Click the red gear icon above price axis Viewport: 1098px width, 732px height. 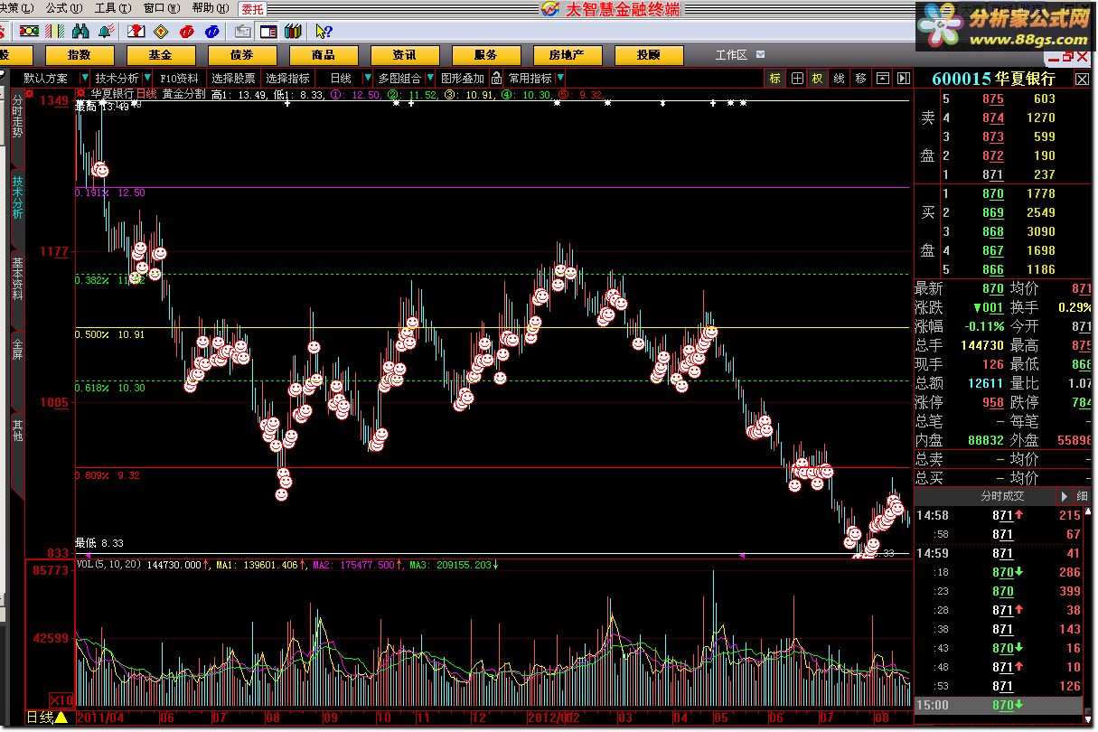pos(30,92)
